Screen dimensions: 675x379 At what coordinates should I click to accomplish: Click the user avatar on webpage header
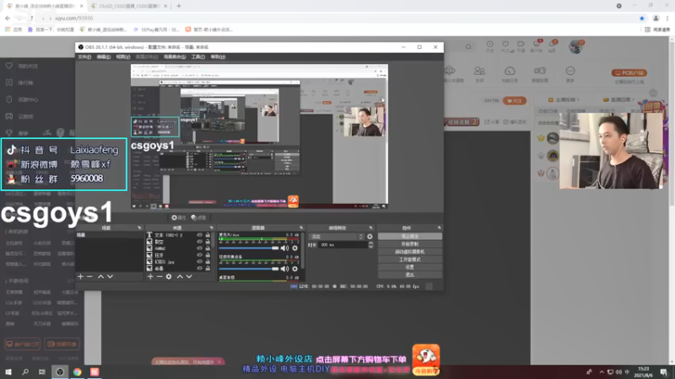click(575, 46)
